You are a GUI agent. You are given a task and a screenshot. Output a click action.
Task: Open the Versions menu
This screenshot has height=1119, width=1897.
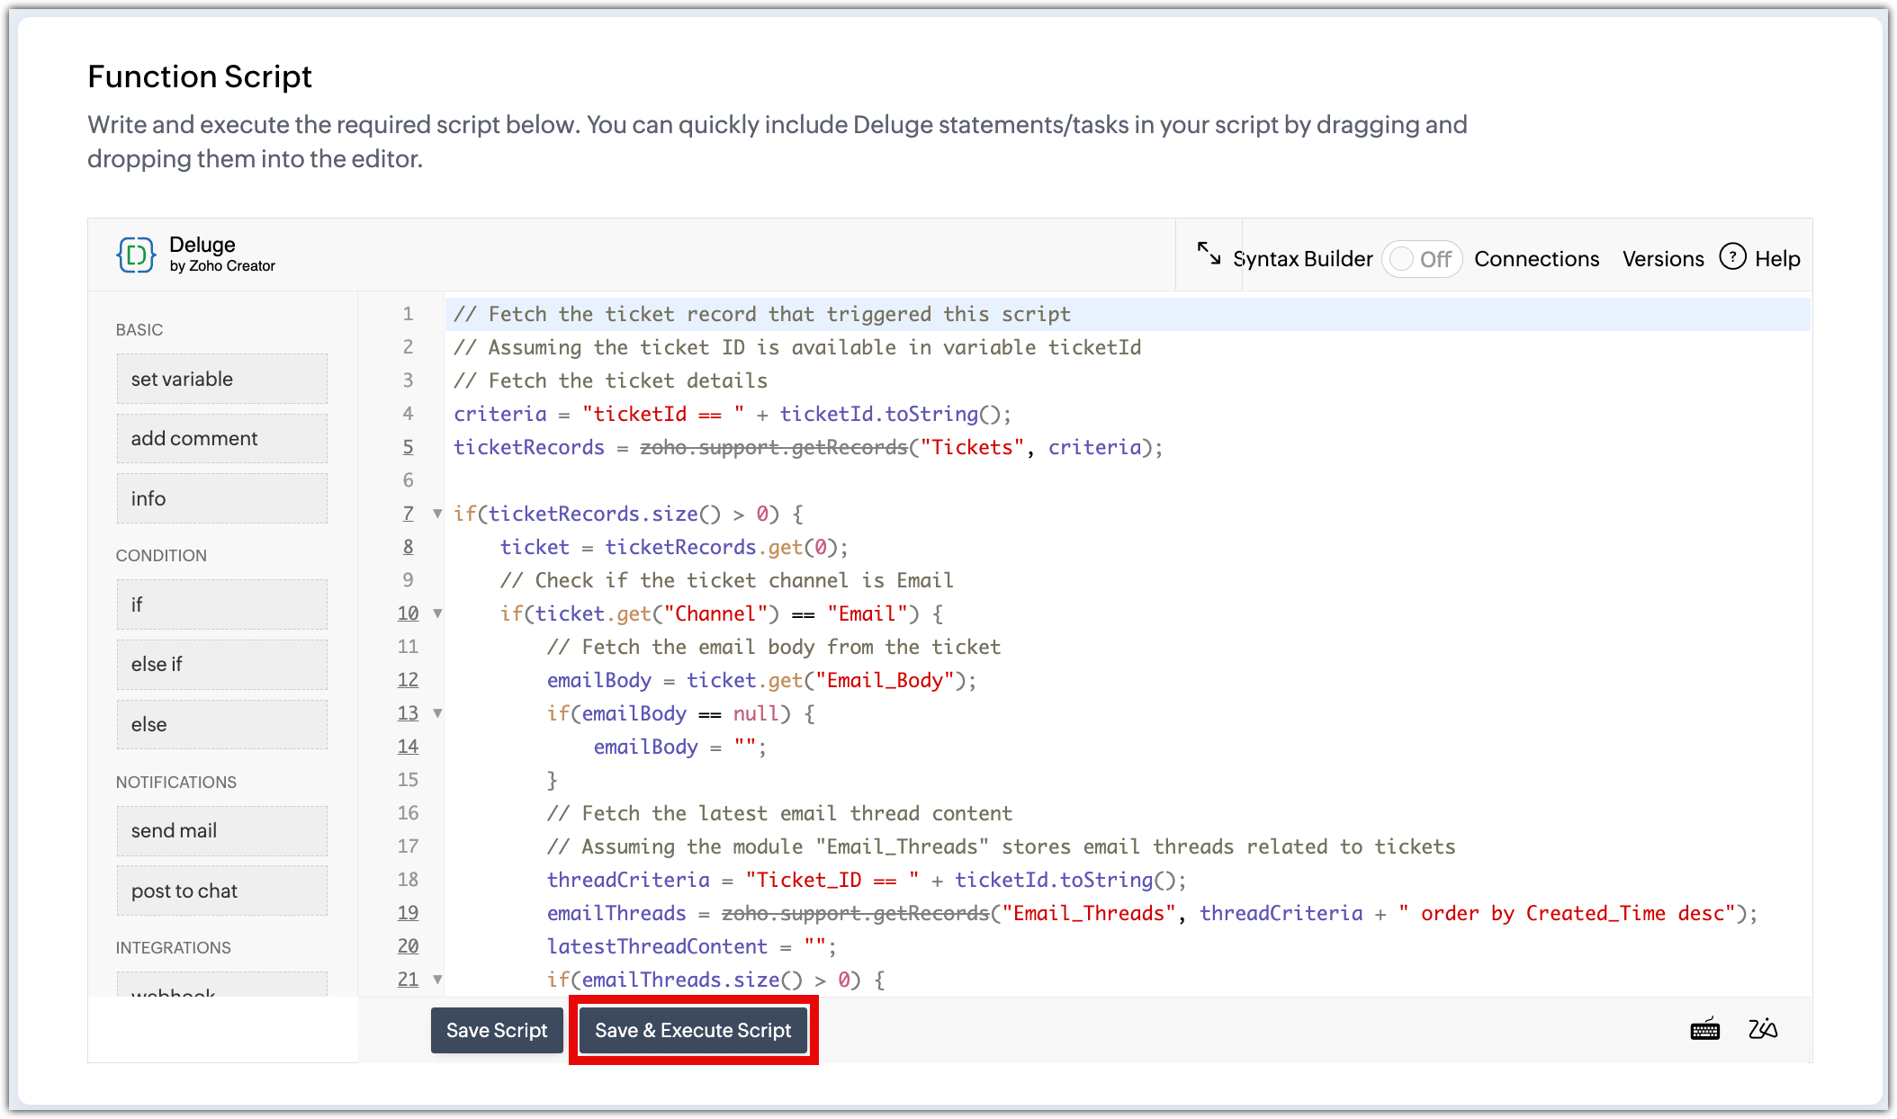pyautogui.click(x=1662, y=259)
